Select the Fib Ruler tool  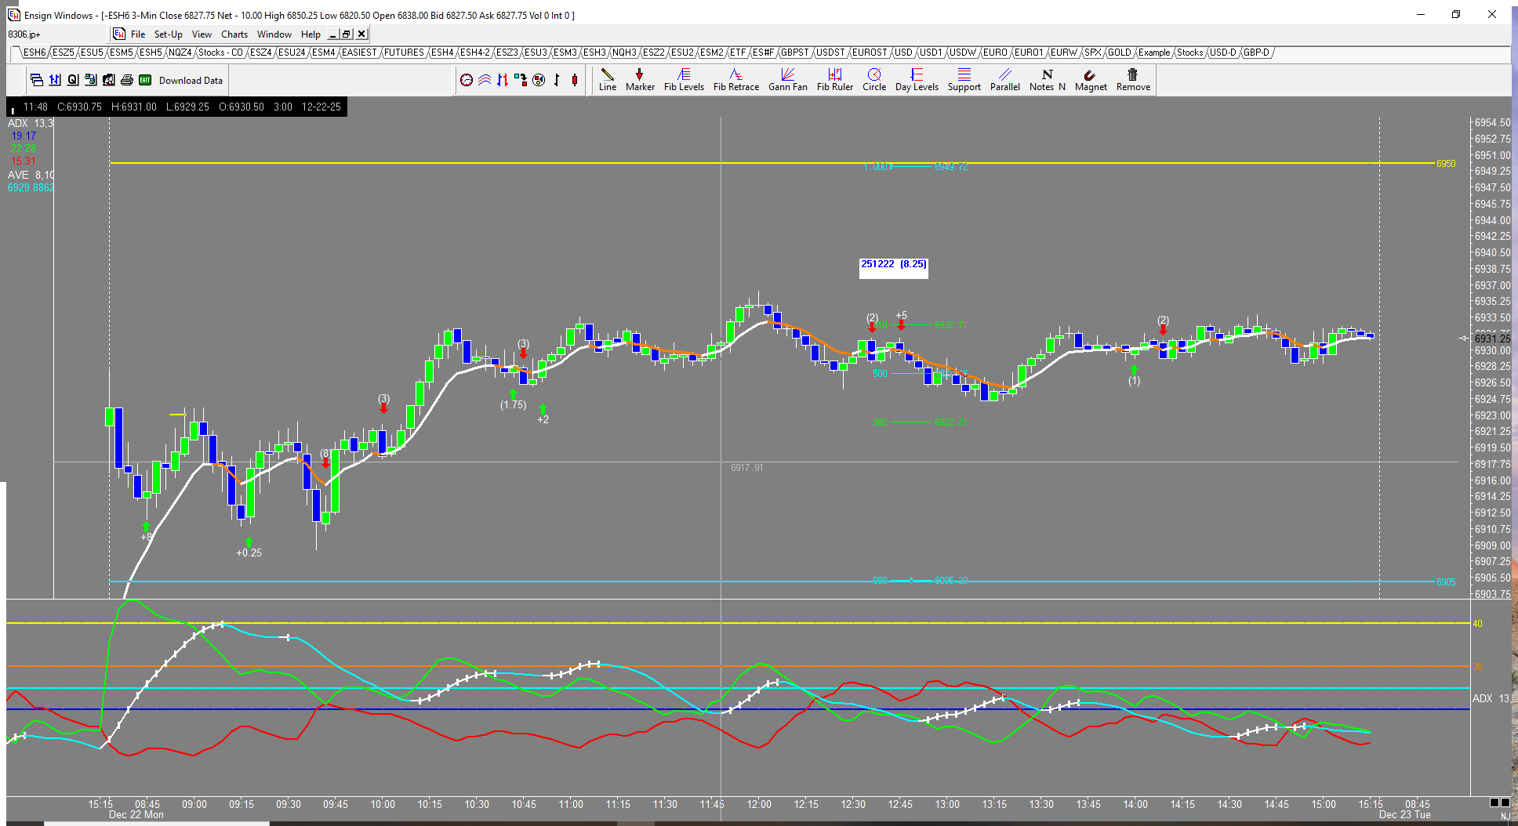coord(834,80)
